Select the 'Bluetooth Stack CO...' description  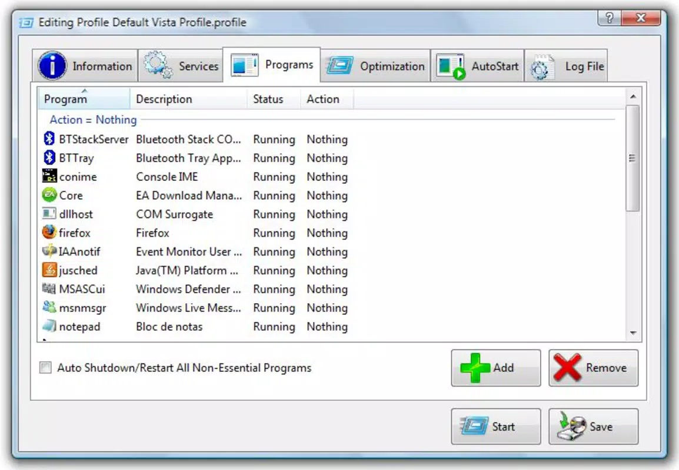(x=188, y=139)
